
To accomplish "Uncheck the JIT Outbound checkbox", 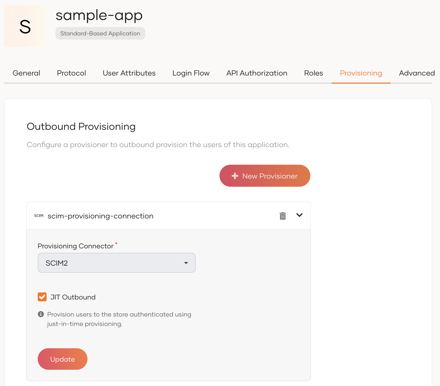I will coord(42,297).
